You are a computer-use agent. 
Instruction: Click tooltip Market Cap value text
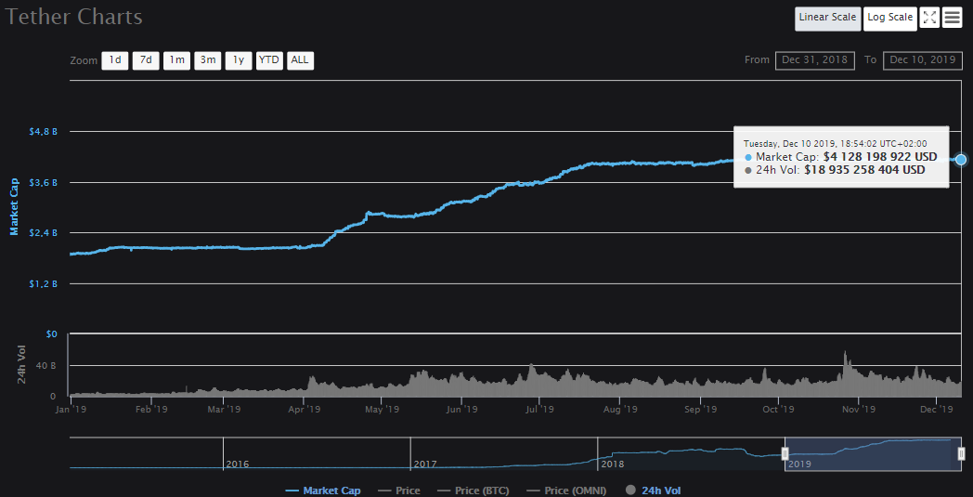click(x=880, y=157)
